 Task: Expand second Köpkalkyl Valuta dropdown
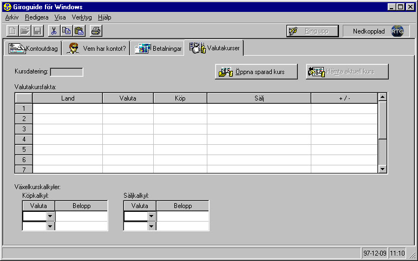(50, 226)
